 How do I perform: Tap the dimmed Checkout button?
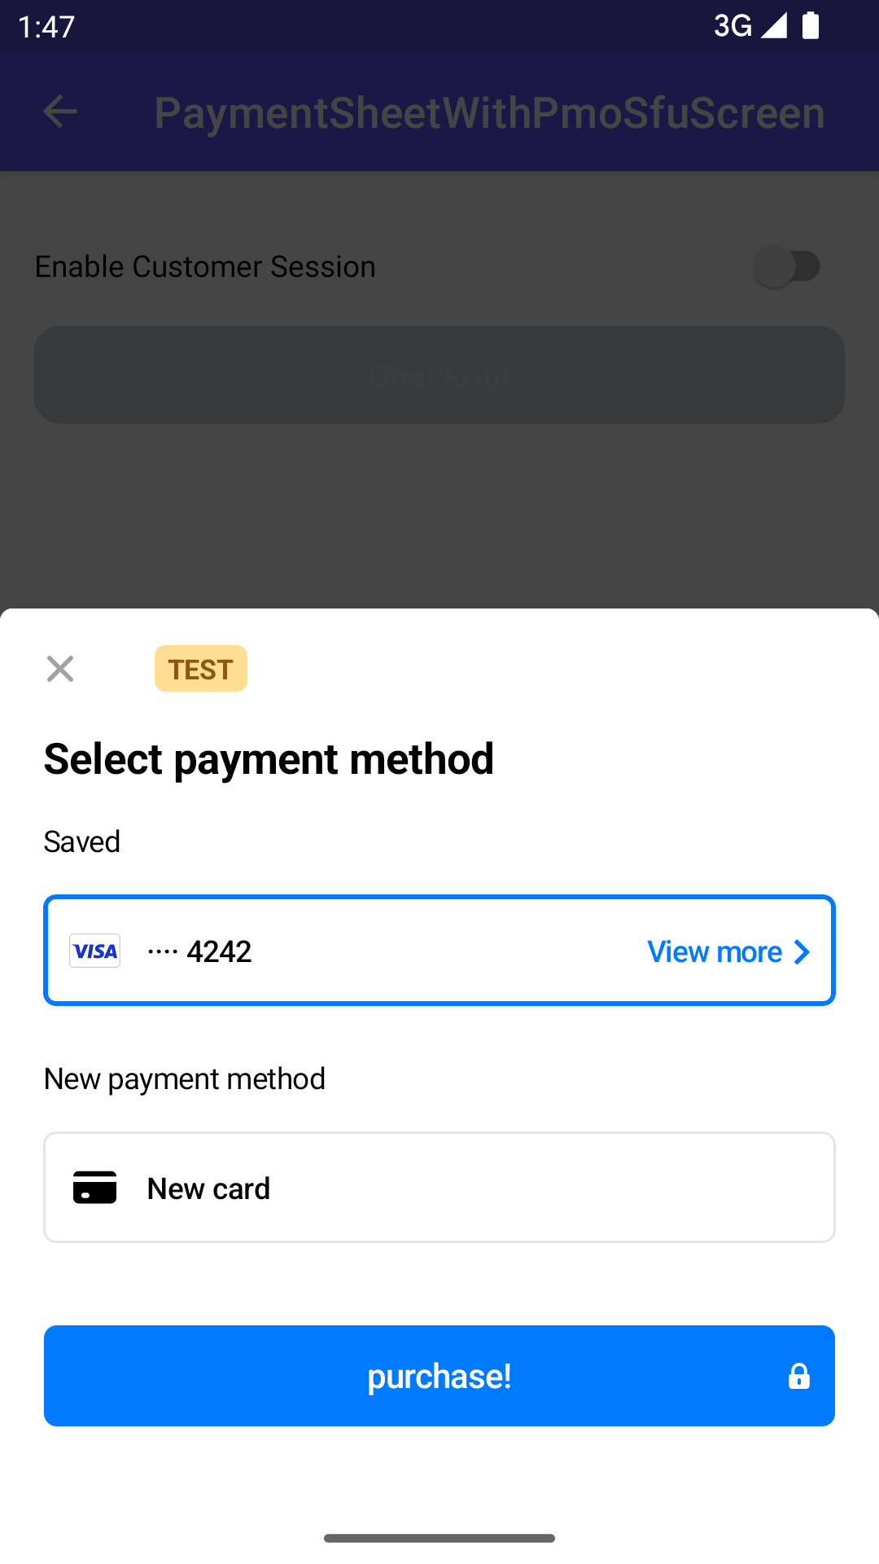click(x=439, y=375)
